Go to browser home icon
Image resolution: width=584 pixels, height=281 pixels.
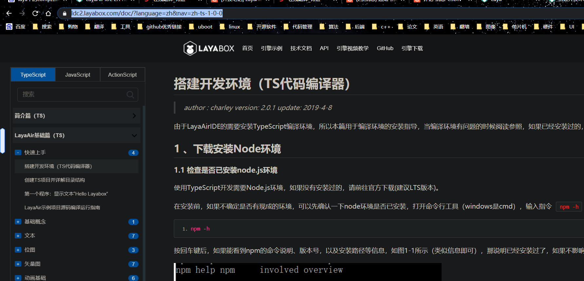(x=48, y=13)
